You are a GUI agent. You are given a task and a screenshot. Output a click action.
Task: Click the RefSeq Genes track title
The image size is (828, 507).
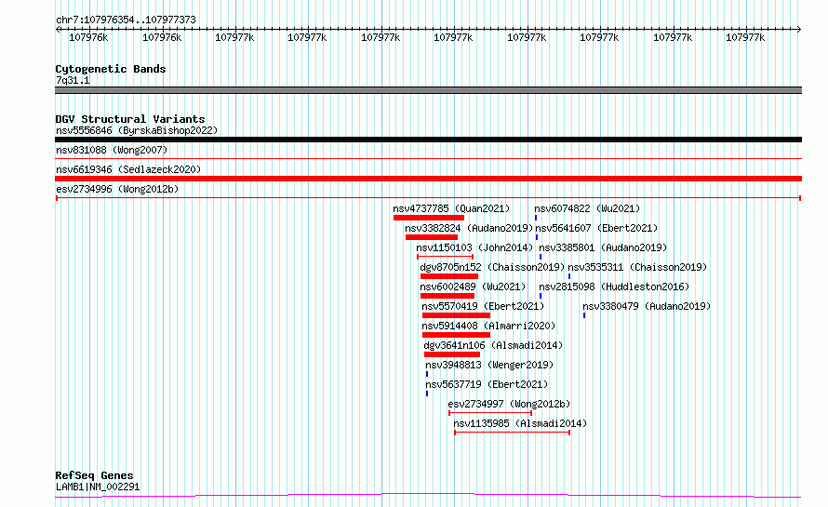94,475
